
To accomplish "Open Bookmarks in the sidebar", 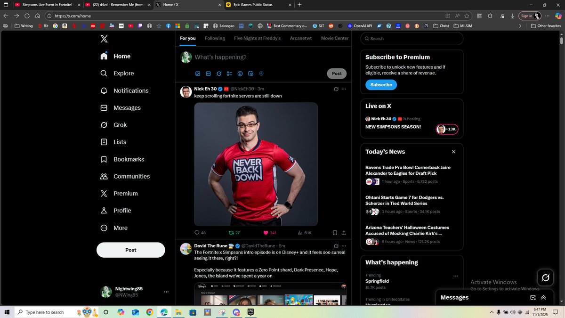I will (122, 159).
